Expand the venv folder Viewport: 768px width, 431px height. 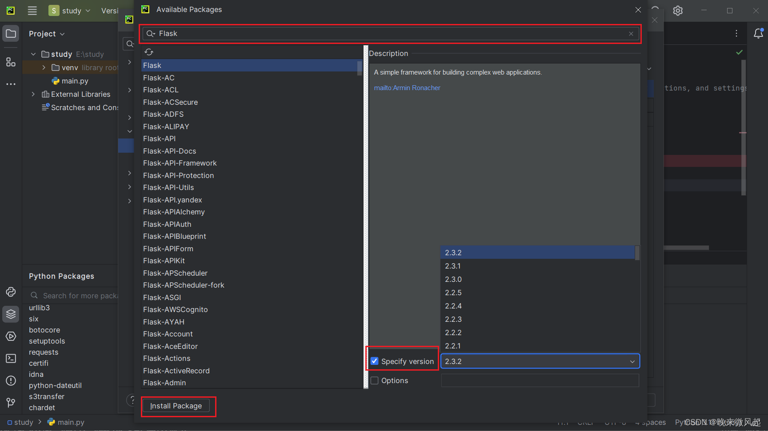tap(44, 67)
